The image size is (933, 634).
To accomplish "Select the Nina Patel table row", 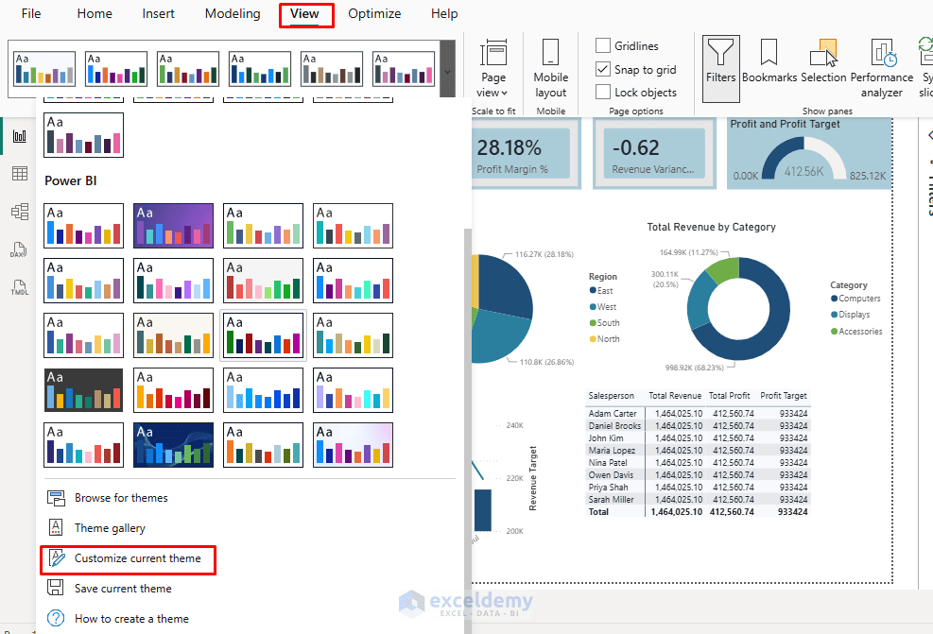I will [x=698, y=463].
